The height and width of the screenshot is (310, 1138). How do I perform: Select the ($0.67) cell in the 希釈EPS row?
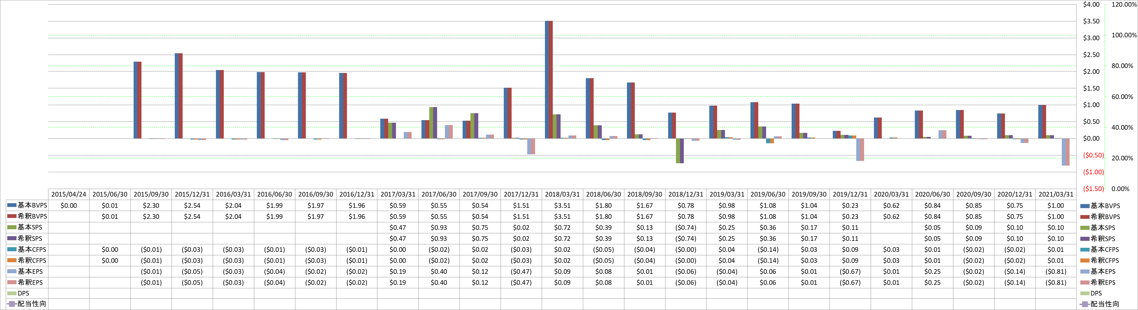[850, 282]
